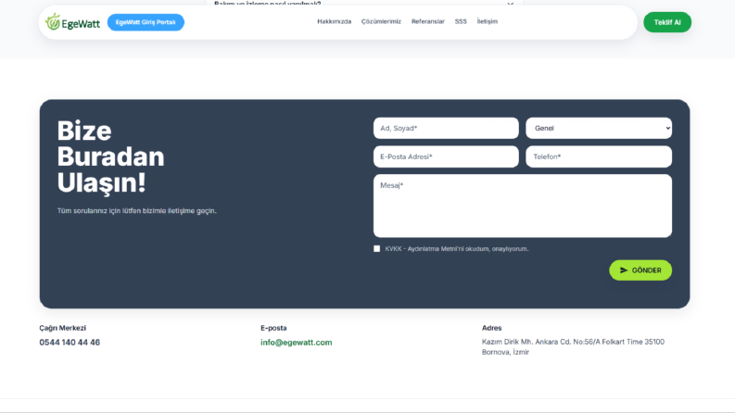735x413 pixels.
Task: Open the Hakkımızda menu item
Action: tap(335, 21)
